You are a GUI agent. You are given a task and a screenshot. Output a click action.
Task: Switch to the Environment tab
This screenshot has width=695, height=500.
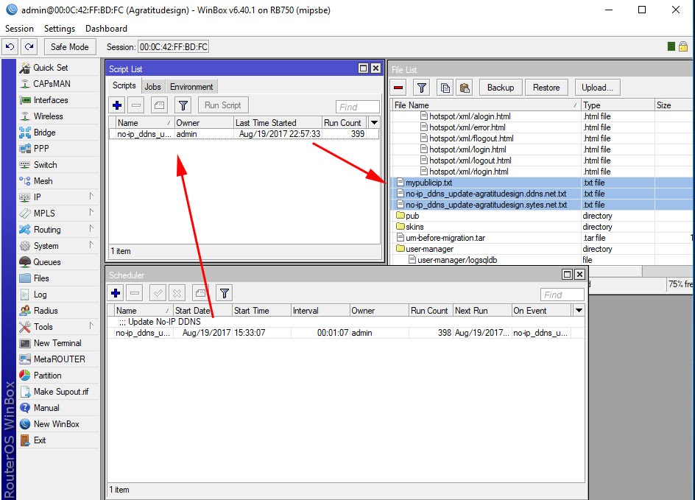click(191, 85)
